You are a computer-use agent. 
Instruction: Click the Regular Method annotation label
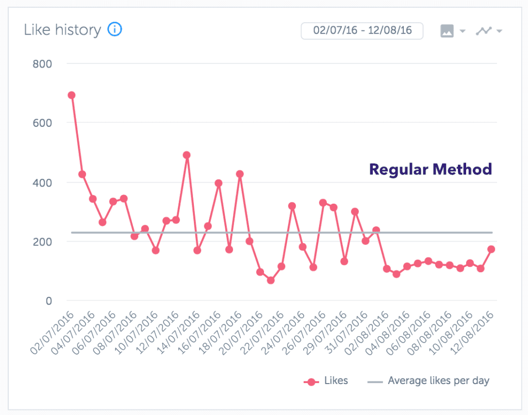[431, 169]
